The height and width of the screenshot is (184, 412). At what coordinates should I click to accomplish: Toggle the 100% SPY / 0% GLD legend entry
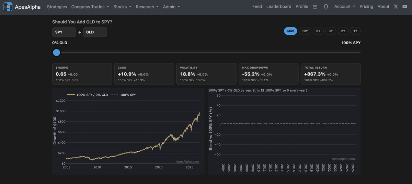point(88,95)
